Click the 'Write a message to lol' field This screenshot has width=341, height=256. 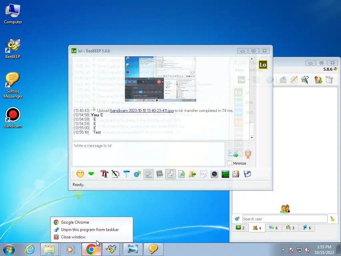point(149,154)
